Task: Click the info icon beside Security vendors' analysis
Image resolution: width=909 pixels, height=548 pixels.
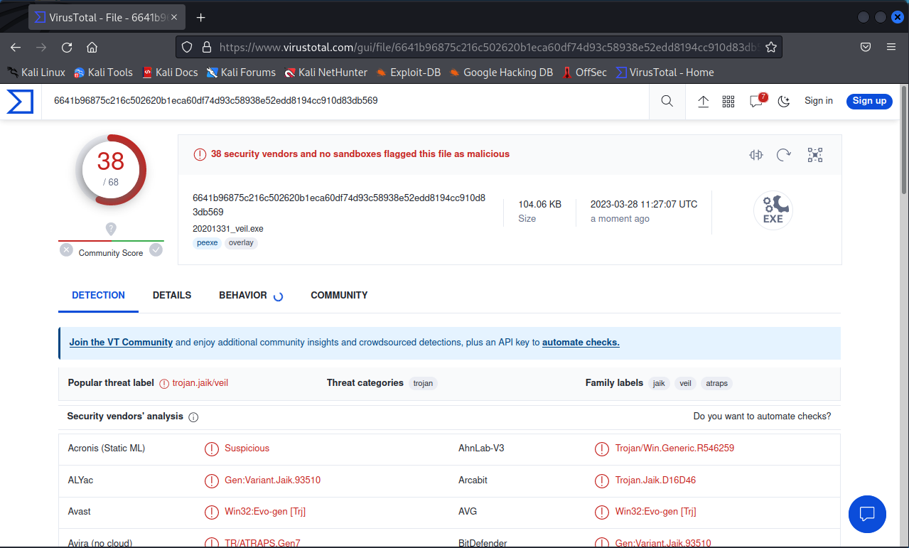Action: click(193, 417)
